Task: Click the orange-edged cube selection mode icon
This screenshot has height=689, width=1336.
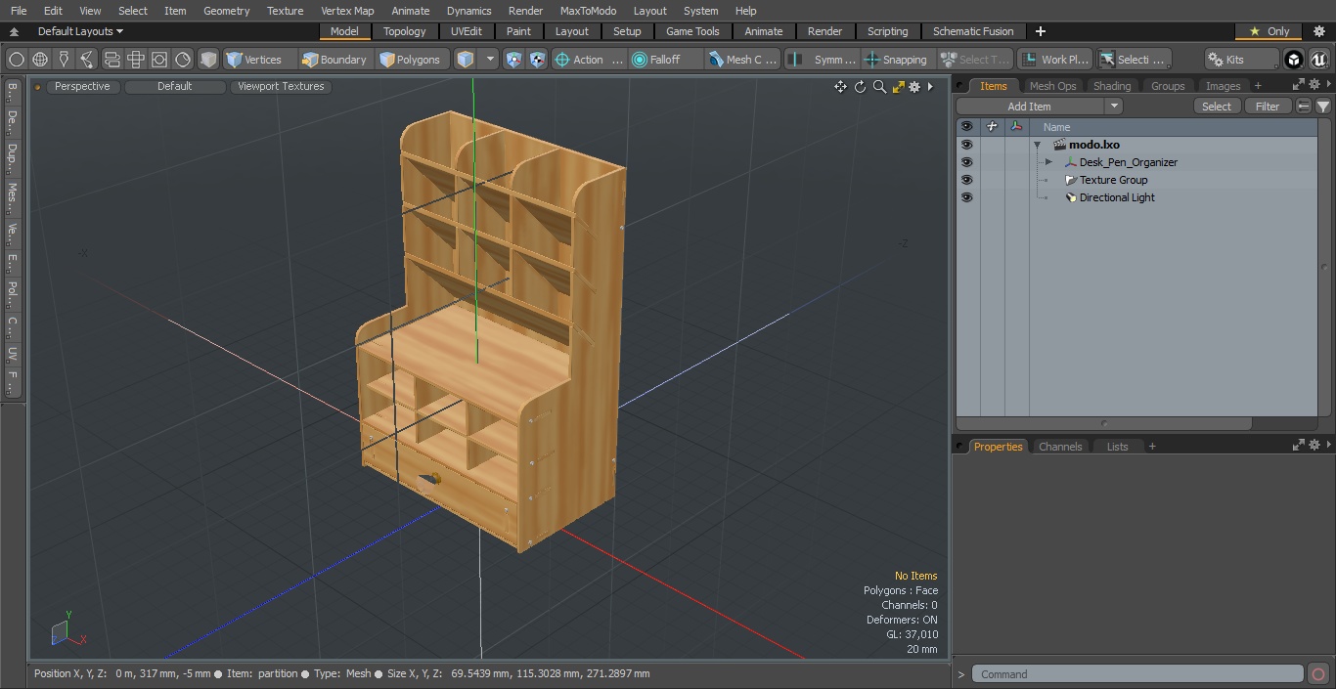Action: (466, 60)
